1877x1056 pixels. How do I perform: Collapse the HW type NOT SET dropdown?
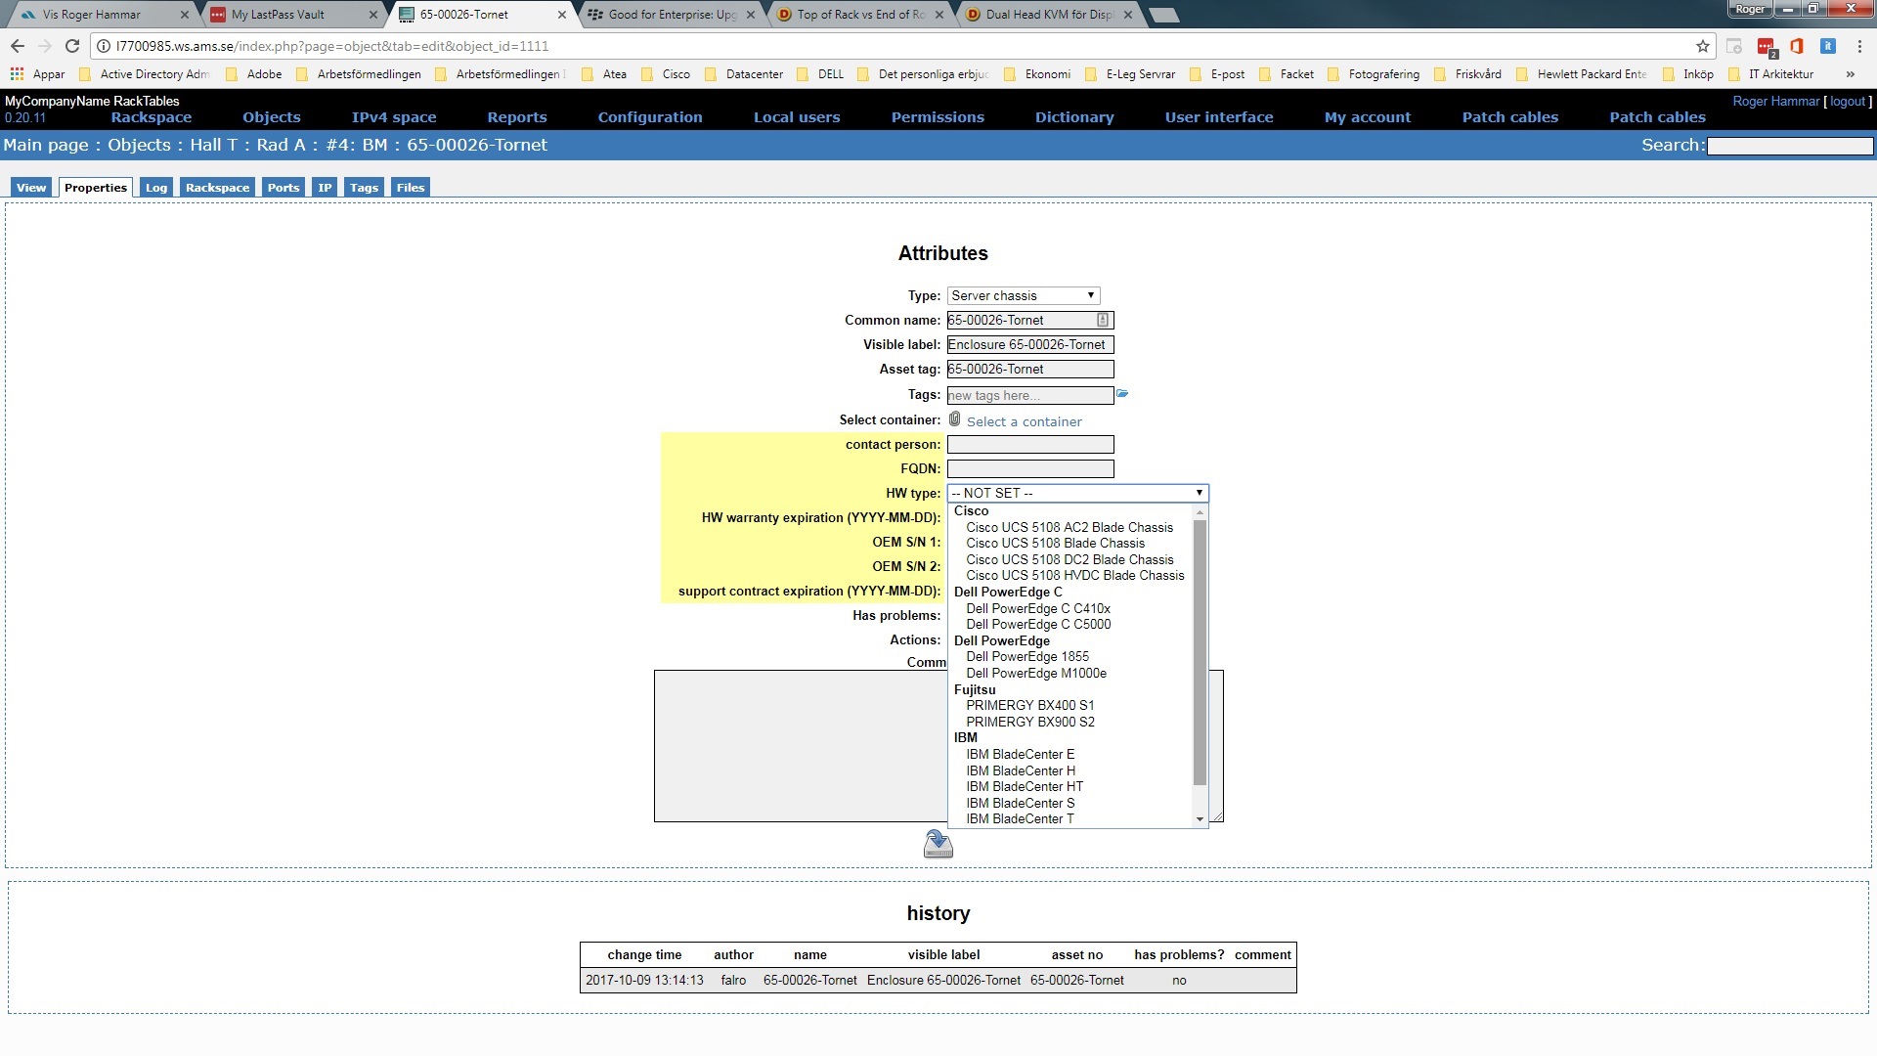(1077, 493)
